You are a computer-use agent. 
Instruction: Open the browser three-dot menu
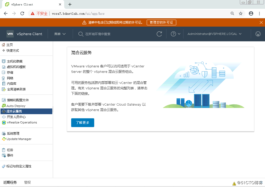pos(259,13)
